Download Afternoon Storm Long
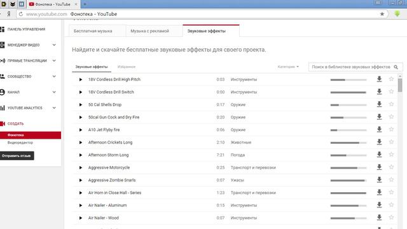Viewport: 407px width, 229px height. (379, 155)
